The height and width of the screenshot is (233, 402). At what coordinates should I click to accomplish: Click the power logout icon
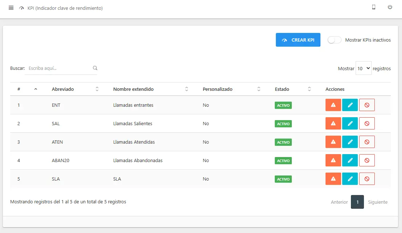click(x=390, y=7)
